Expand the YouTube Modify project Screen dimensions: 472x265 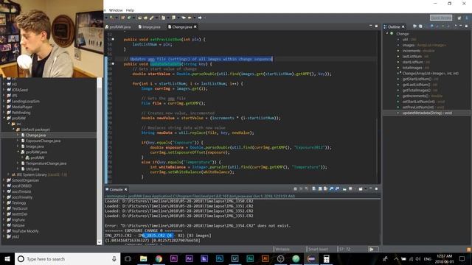click(x=4, y=231)
